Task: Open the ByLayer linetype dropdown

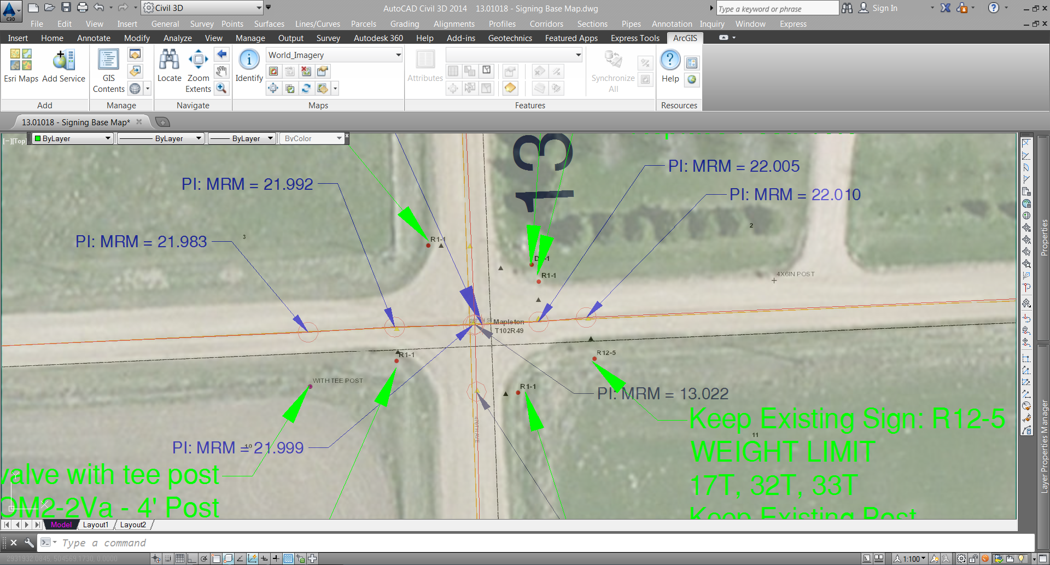Action: click(x=161, y=138)
